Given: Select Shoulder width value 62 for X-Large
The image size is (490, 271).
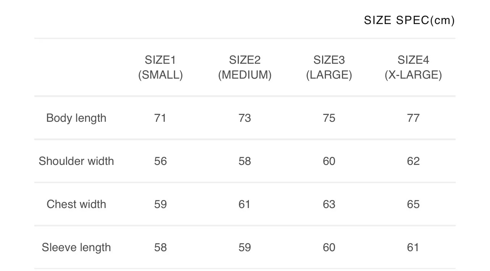Looking at the screenshot, I should (413, 161).
